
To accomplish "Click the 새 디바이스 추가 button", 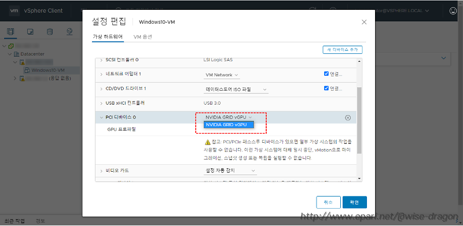I will 343,50.
